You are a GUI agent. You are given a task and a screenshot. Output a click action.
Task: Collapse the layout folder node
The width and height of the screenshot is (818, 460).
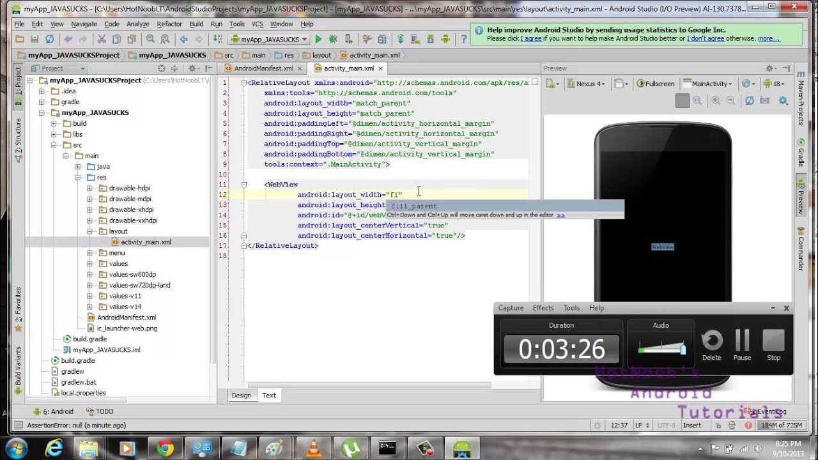click(x=89, y=231)
